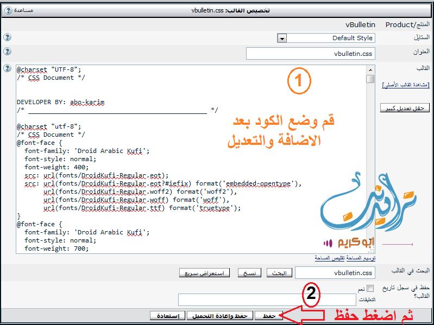Click the shrink area link
Screen dimensions: 434x325
pyautogui.click(x=330, y=258)
